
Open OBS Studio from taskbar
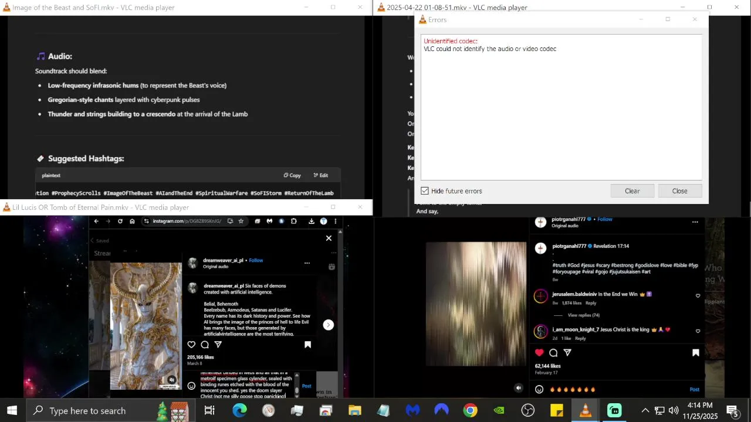[x=528, y=410]
